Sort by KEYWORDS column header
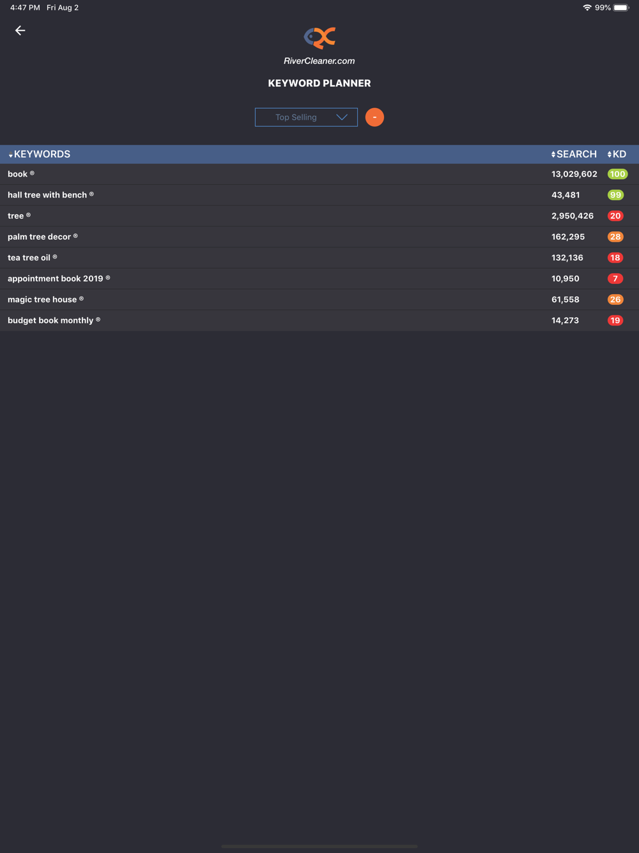 point(39,154)
